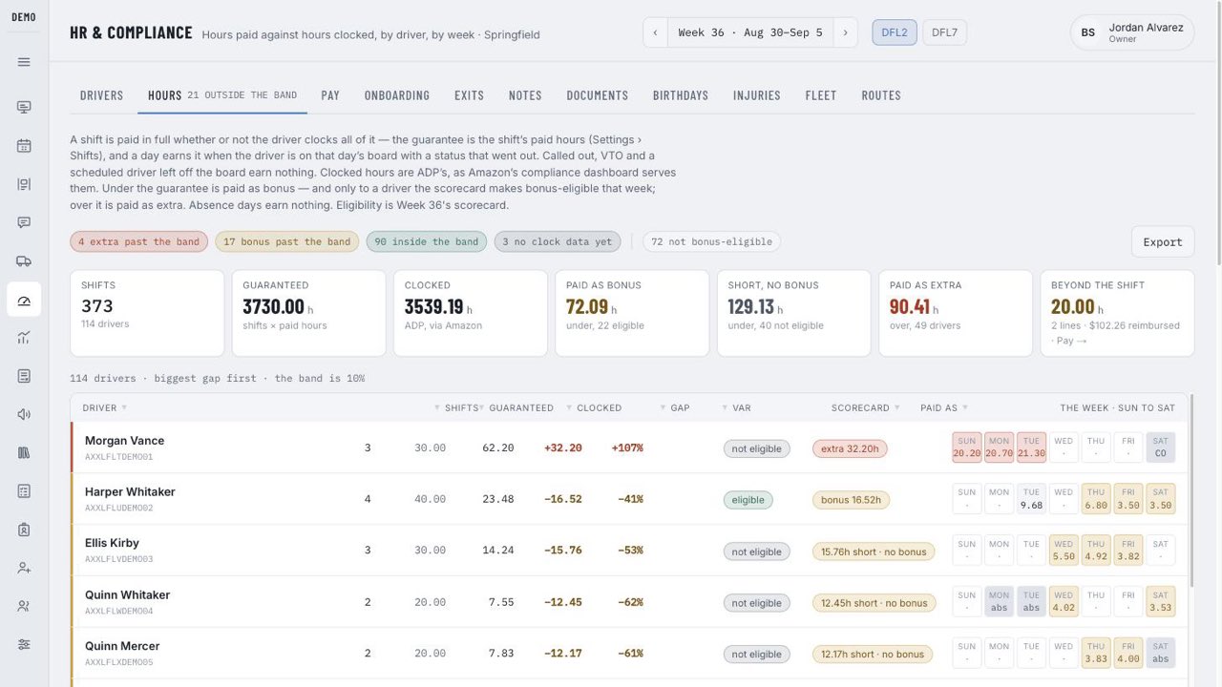This screenshot has width=1222, height=687.
Task: Open the hamburger menu in sidebar
Action: (x=24, y=62)
